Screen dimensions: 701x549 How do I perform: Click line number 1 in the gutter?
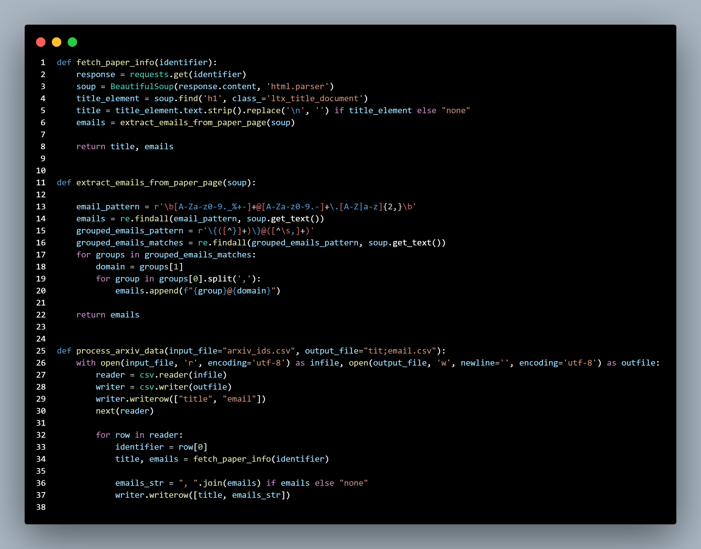(x=43, y=62)
